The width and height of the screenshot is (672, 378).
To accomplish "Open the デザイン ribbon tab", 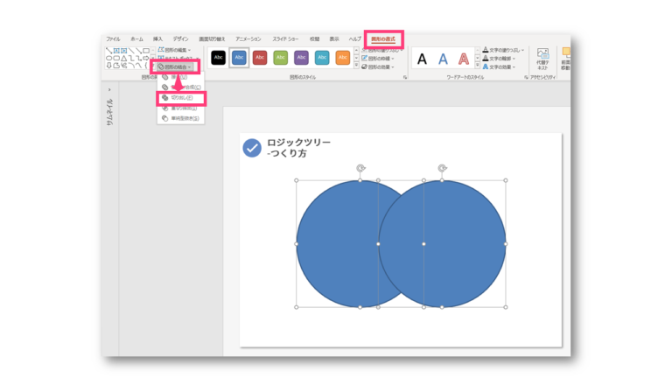I will click(180, 39).
